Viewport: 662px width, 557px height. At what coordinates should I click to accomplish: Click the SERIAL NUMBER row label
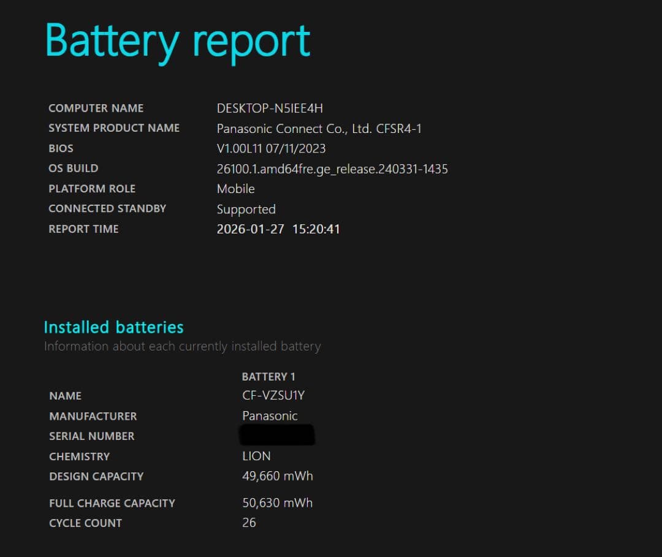point(92,436)
